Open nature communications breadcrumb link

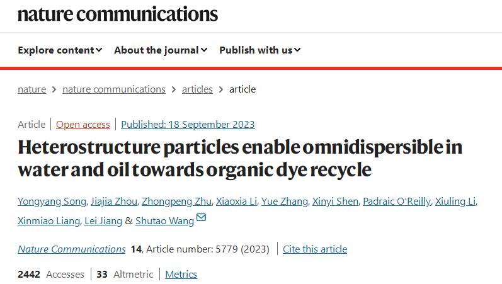pos(114,89)
